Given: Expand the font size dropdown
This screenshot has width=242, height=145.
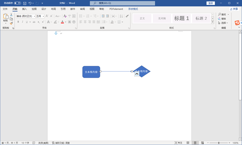Looking at the screenshot, I should pyautogui.click(x=43, y=16).
